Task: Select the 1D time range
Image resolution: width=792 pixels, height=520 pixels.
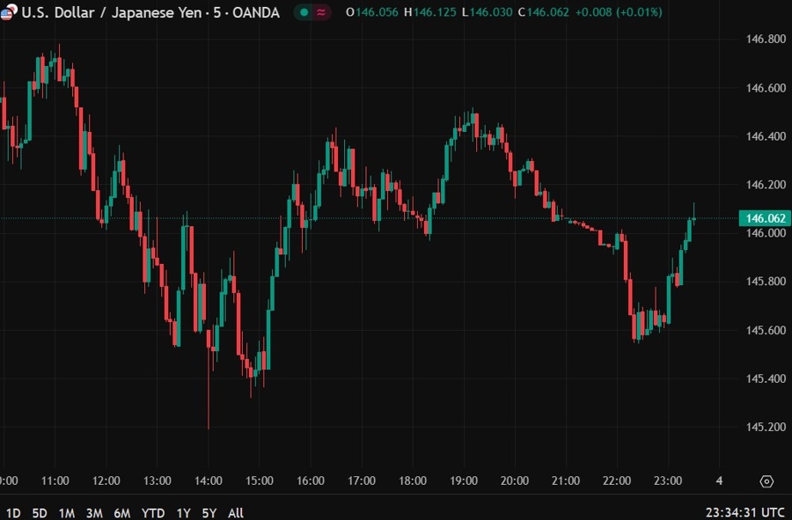Action: 13,512
